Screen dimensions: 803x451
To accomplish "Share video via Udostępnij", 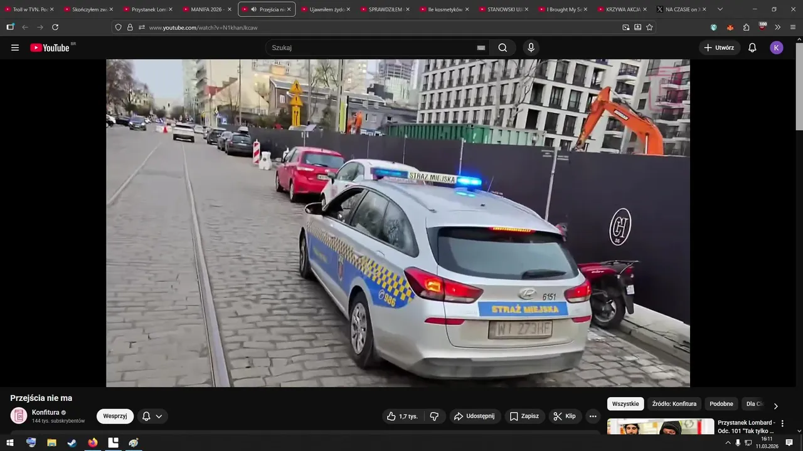I will click(x=474, y=416).
